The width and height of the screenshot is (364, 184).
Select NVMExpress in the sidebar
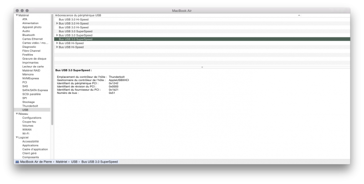coord(30,78)
